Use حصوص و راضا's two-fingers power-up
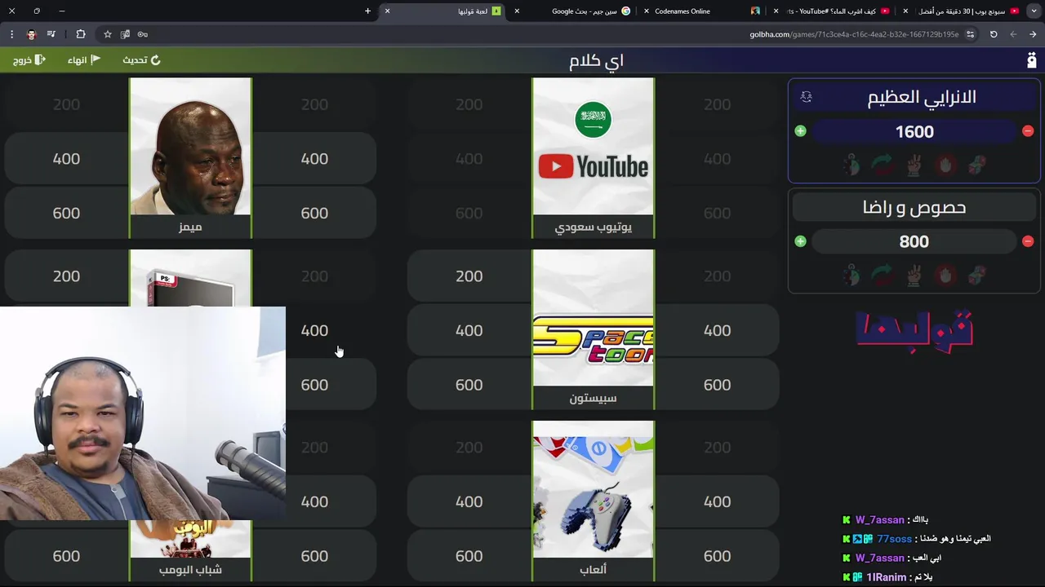Viewport: 1045px width, 587px height. (x=914, y=275)
